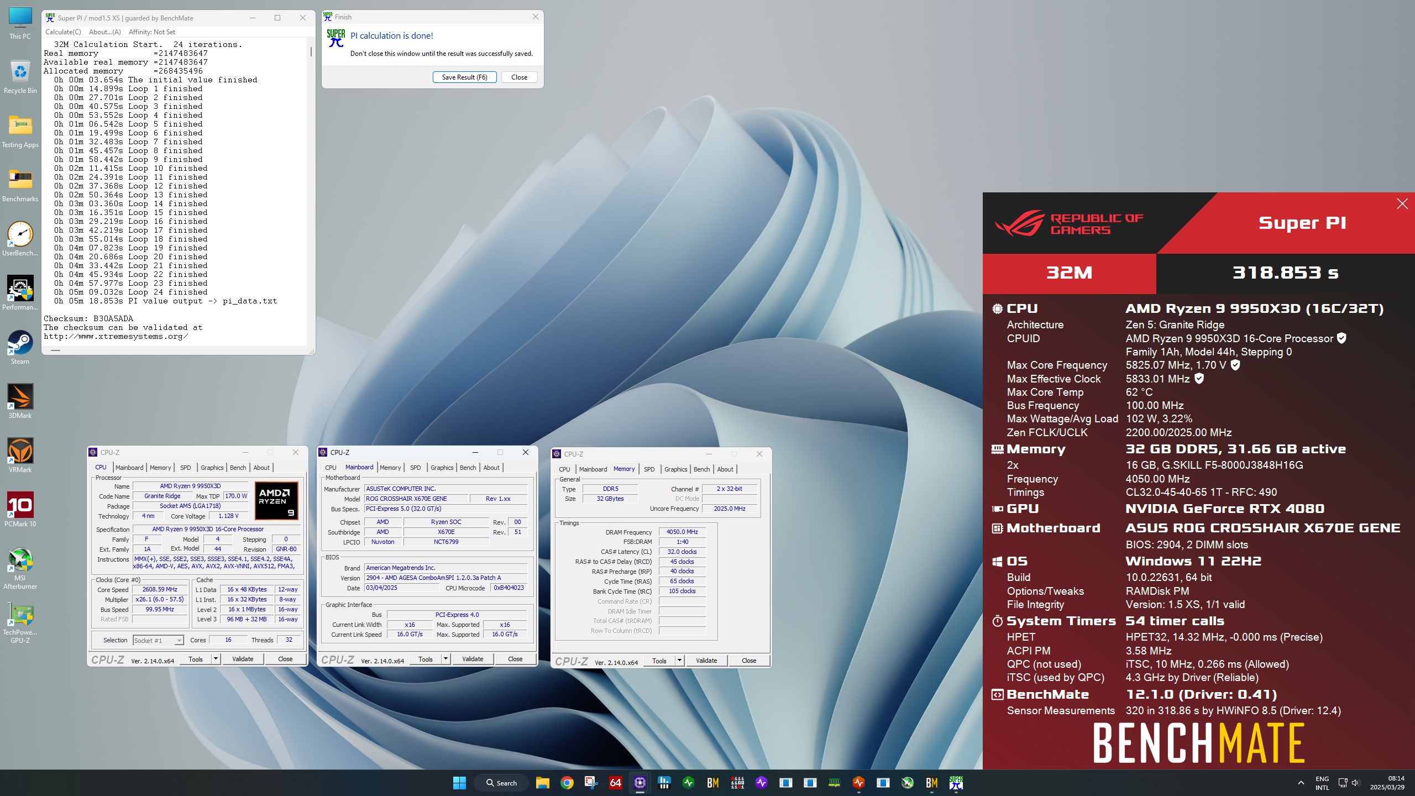Open AIDA64 from the taskbar
The height and width of the screenshot is (796, 1415).
(615, 783)
